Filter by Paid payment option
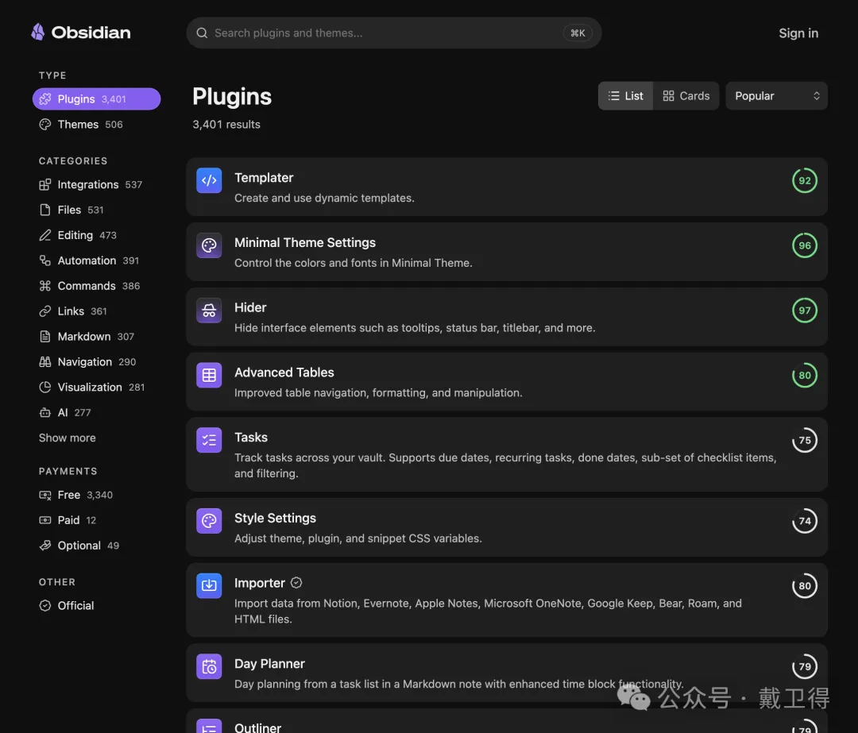This screenshot has width=858, height=733. pos(68,520)
